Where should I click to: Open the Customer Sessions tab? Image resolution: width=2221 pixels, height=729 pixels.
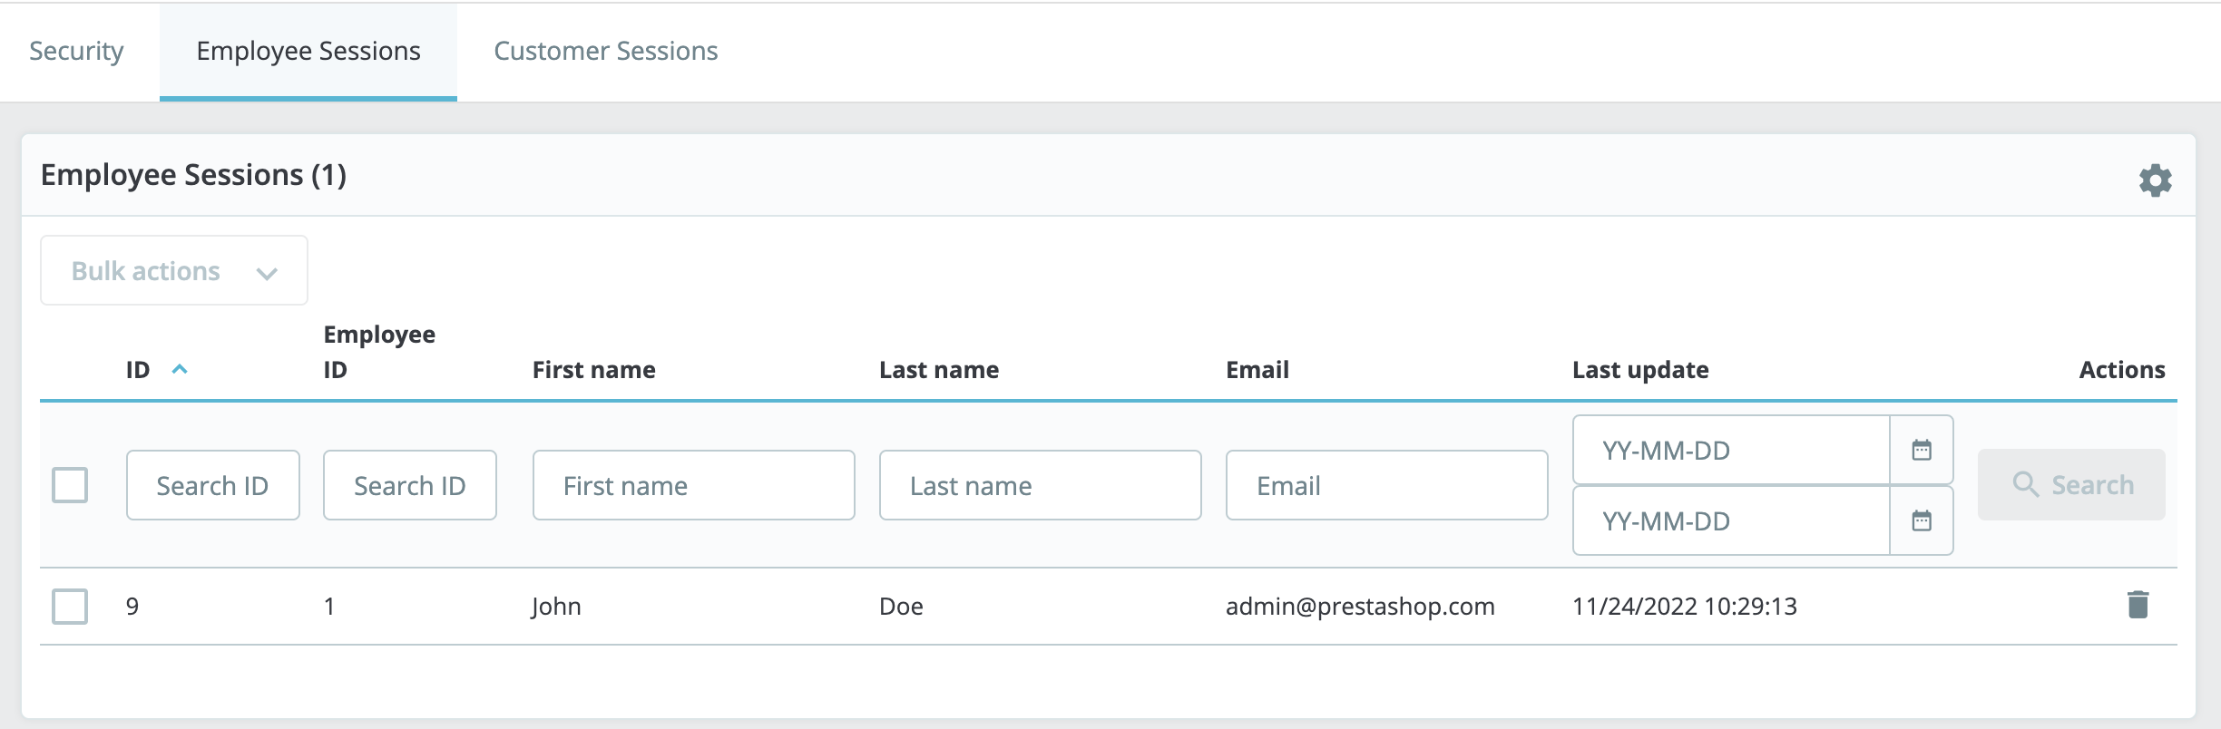[x=605, y=51]
